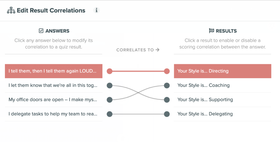Image resolution: width=280 pixels, height=142 pixels.
Task: Click the checkered flag icon by RESULTS
Action: [211, 31]
